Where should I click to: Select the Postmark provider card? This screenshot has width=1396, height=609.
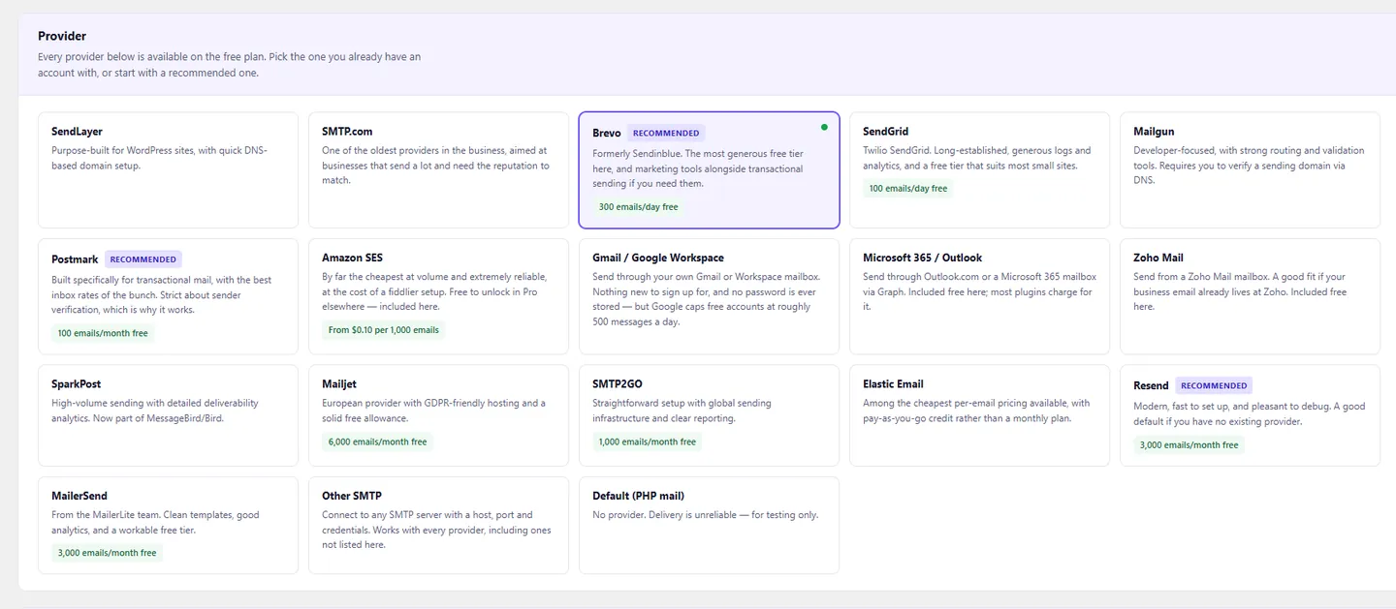pos(168,296)
